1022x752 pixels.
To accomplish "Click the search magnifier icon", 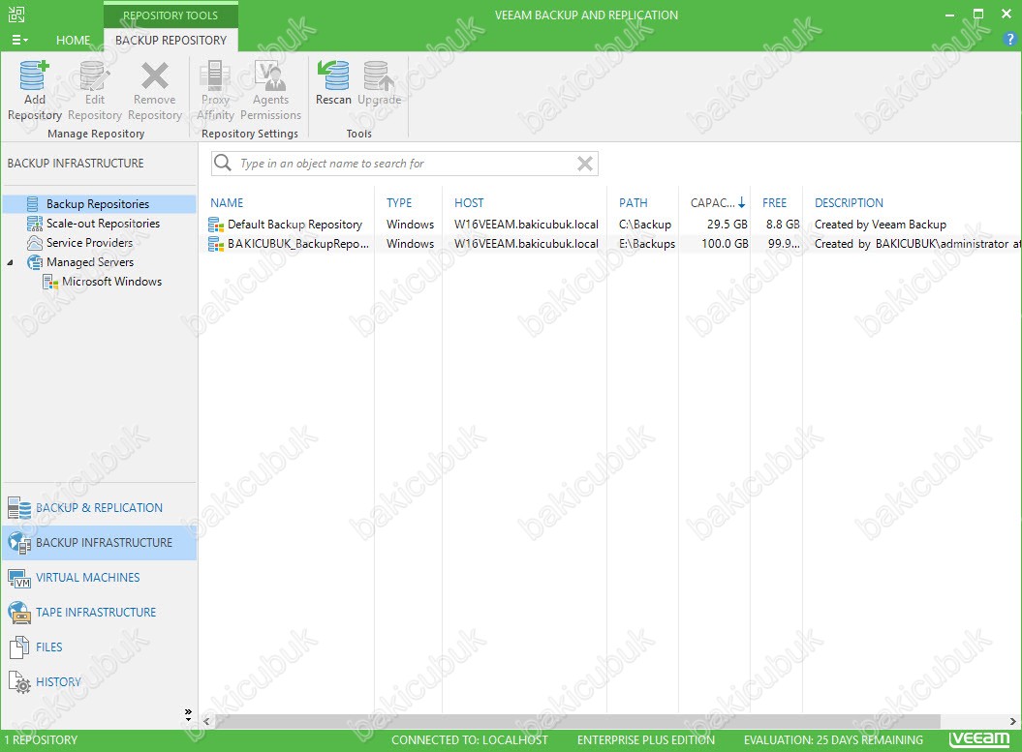I will click(222, 163).
